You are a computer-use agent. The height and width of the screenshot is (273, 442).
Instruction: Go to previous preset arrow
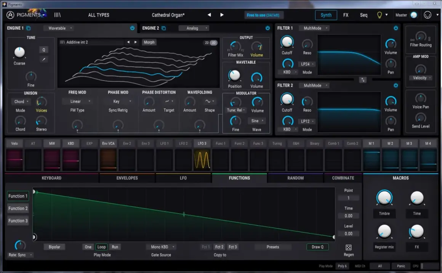tap(209, 15)
